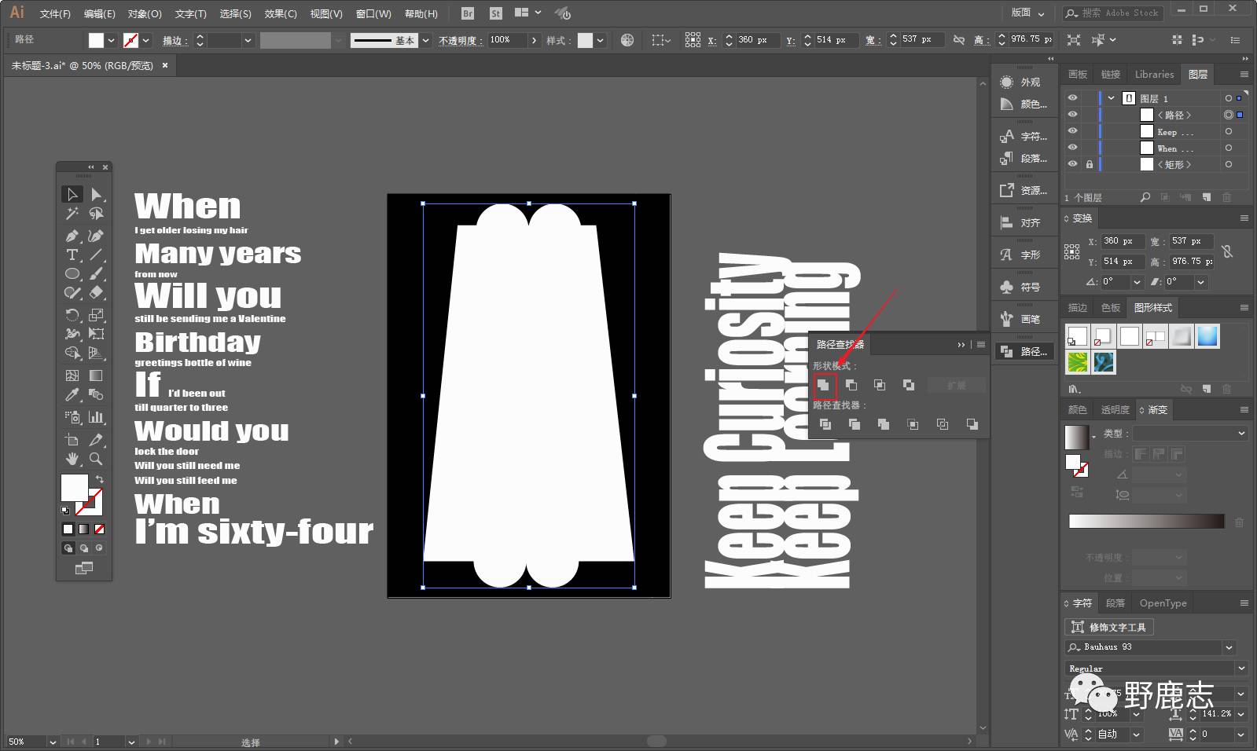Select the Pen tool in toolbox

coord(72,236)
